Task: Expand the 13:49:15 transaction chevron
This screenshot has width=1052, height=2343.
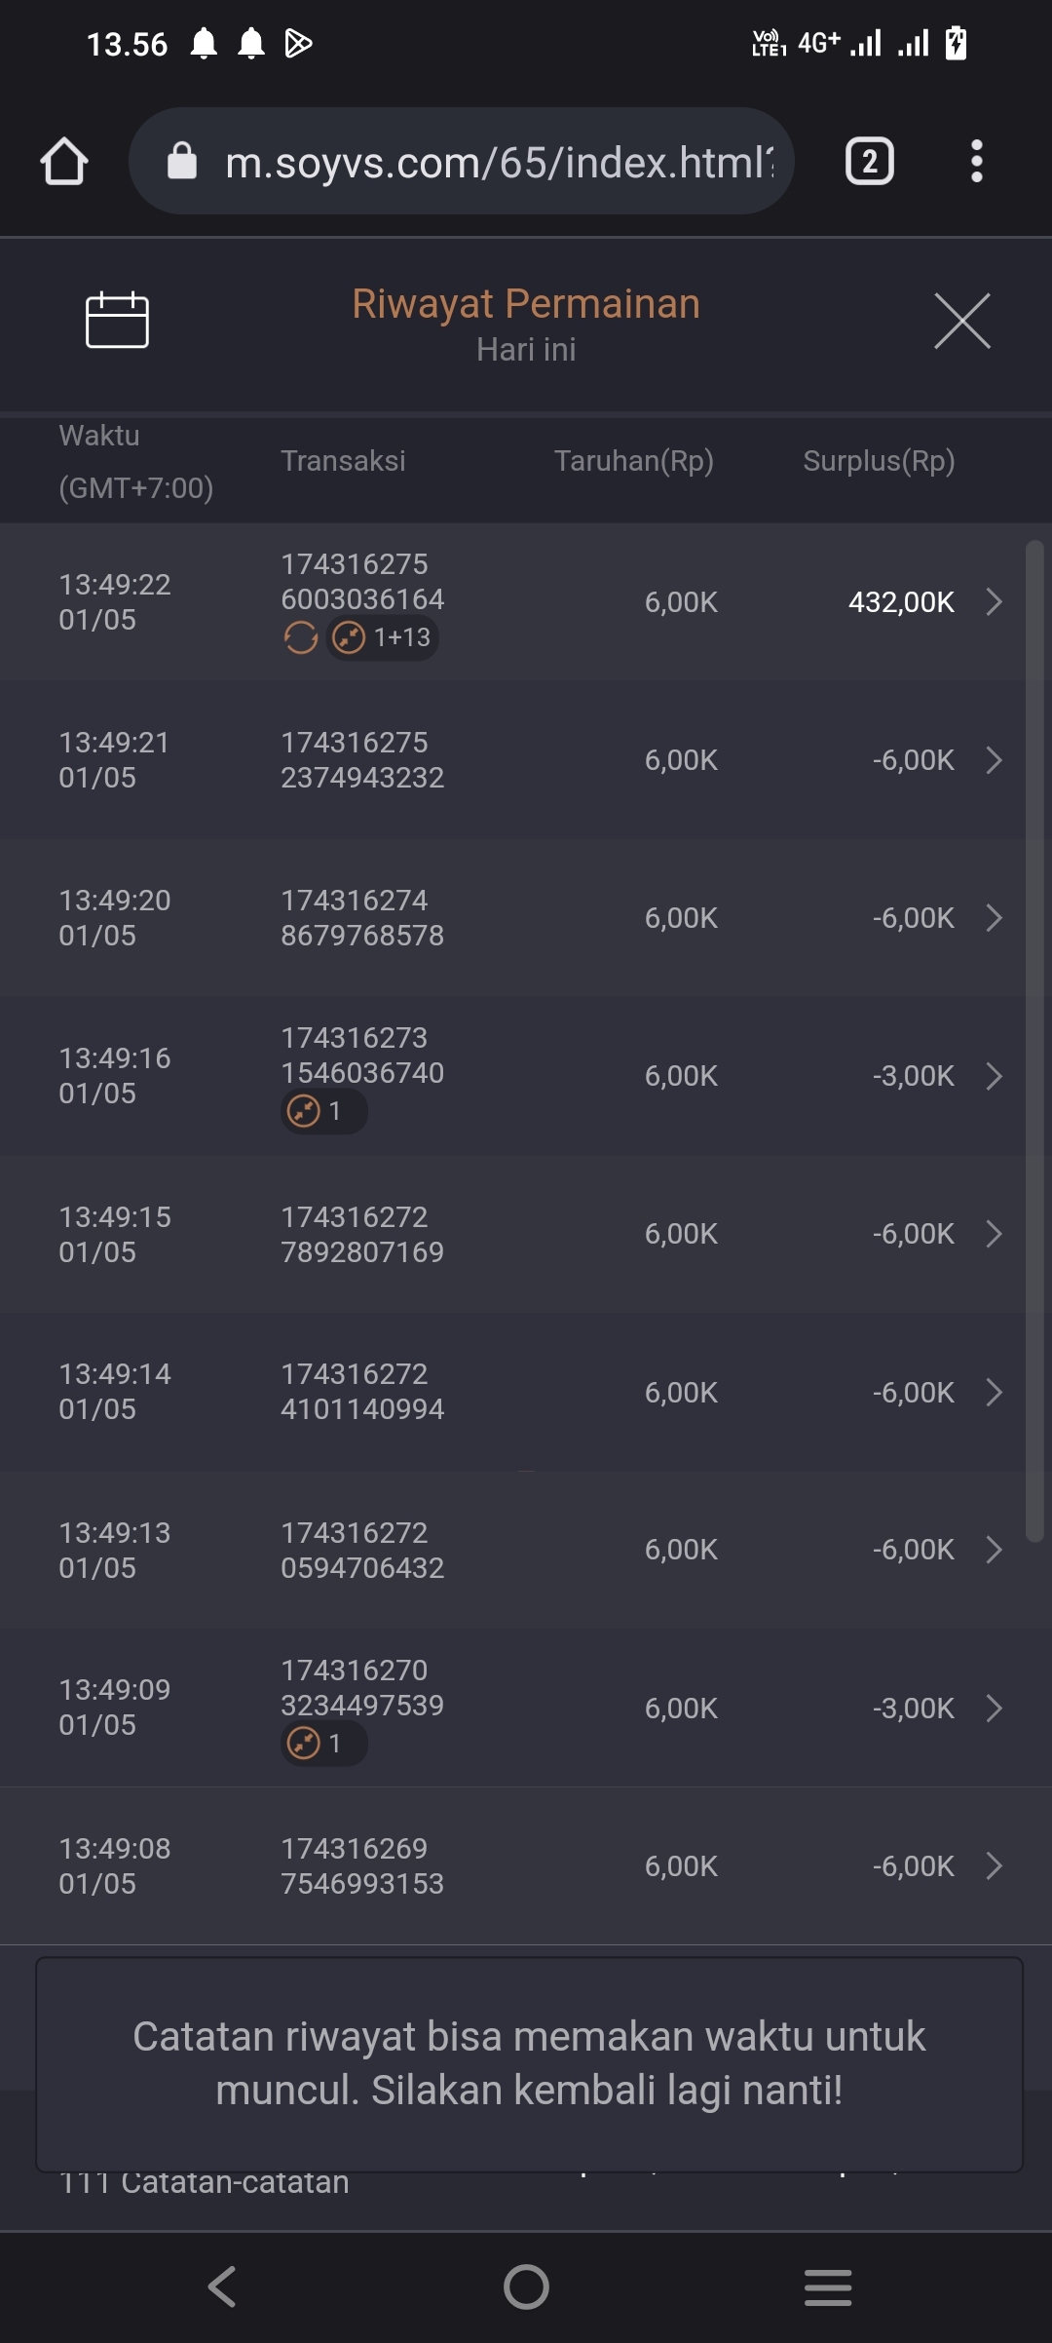Action: (x=994, y=1234)
